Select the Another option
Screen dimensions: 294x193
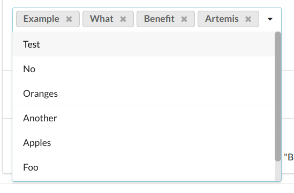(144, 118)
